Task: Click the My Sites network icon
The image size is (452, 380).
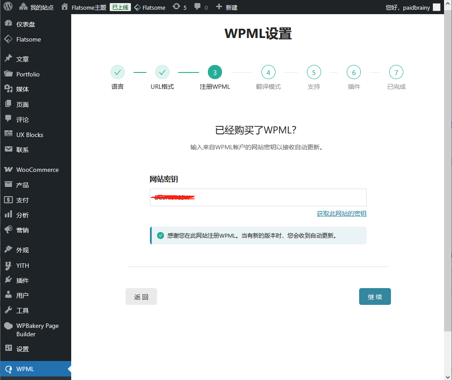Action: (23, 7)
